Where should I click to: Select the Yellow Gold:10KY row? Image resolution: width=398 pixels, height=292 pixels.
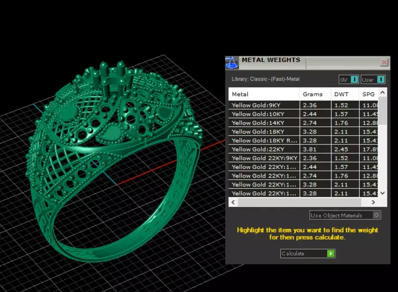tap(303, 114)
